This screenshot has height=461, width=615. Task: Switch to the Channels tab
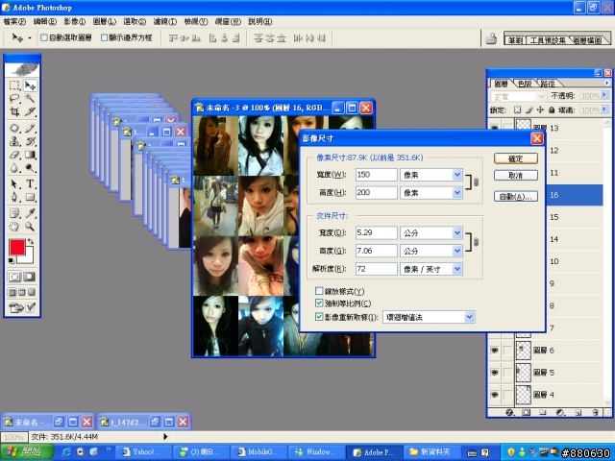pos(525,84)
